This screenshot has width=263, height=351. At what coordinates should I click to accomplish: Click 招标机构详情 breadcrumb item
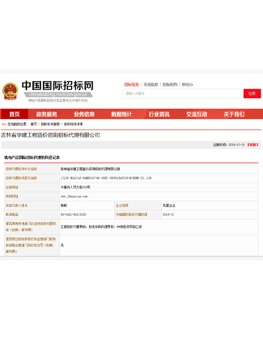coord(73,124)
